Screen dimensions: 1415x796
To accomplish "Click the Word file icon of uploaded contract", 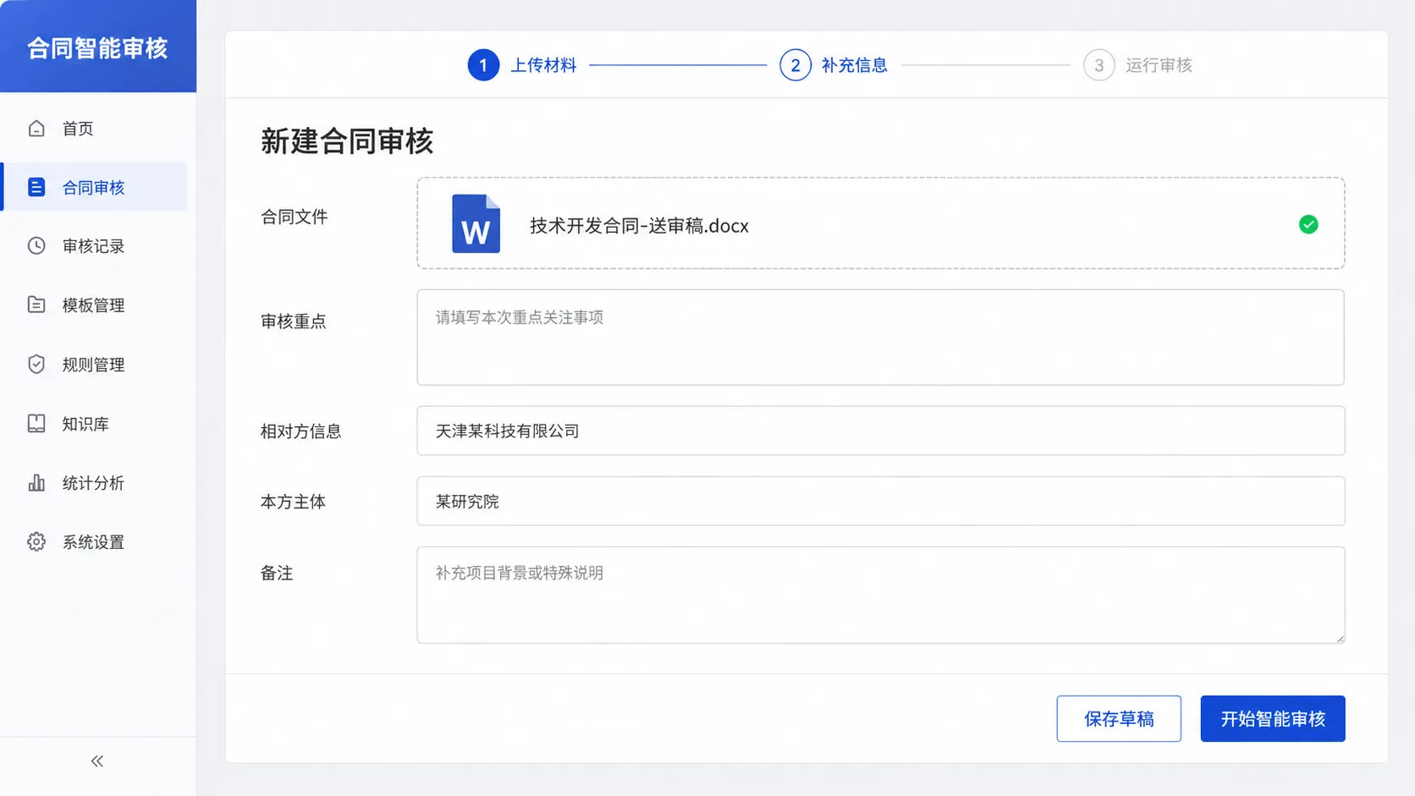I will (x=476, y=224).
